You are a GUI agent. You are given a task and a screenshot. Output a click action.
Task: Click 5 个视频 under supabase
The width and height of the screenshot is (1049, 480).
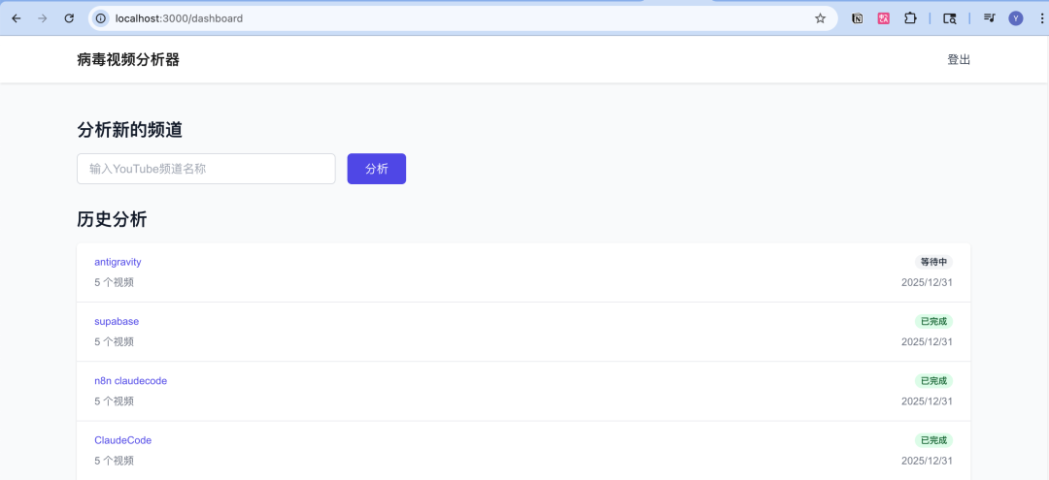[x=114, y=341]
